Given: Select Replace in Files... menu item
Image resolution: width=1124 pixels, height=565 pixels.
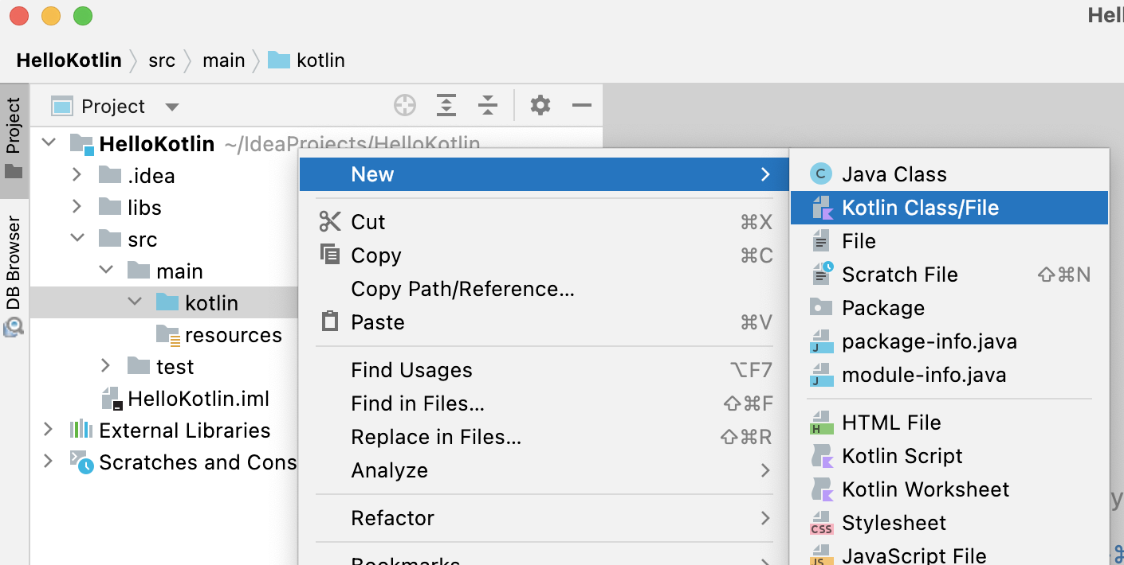Looking at the screenshot, I should click(544, 437).
